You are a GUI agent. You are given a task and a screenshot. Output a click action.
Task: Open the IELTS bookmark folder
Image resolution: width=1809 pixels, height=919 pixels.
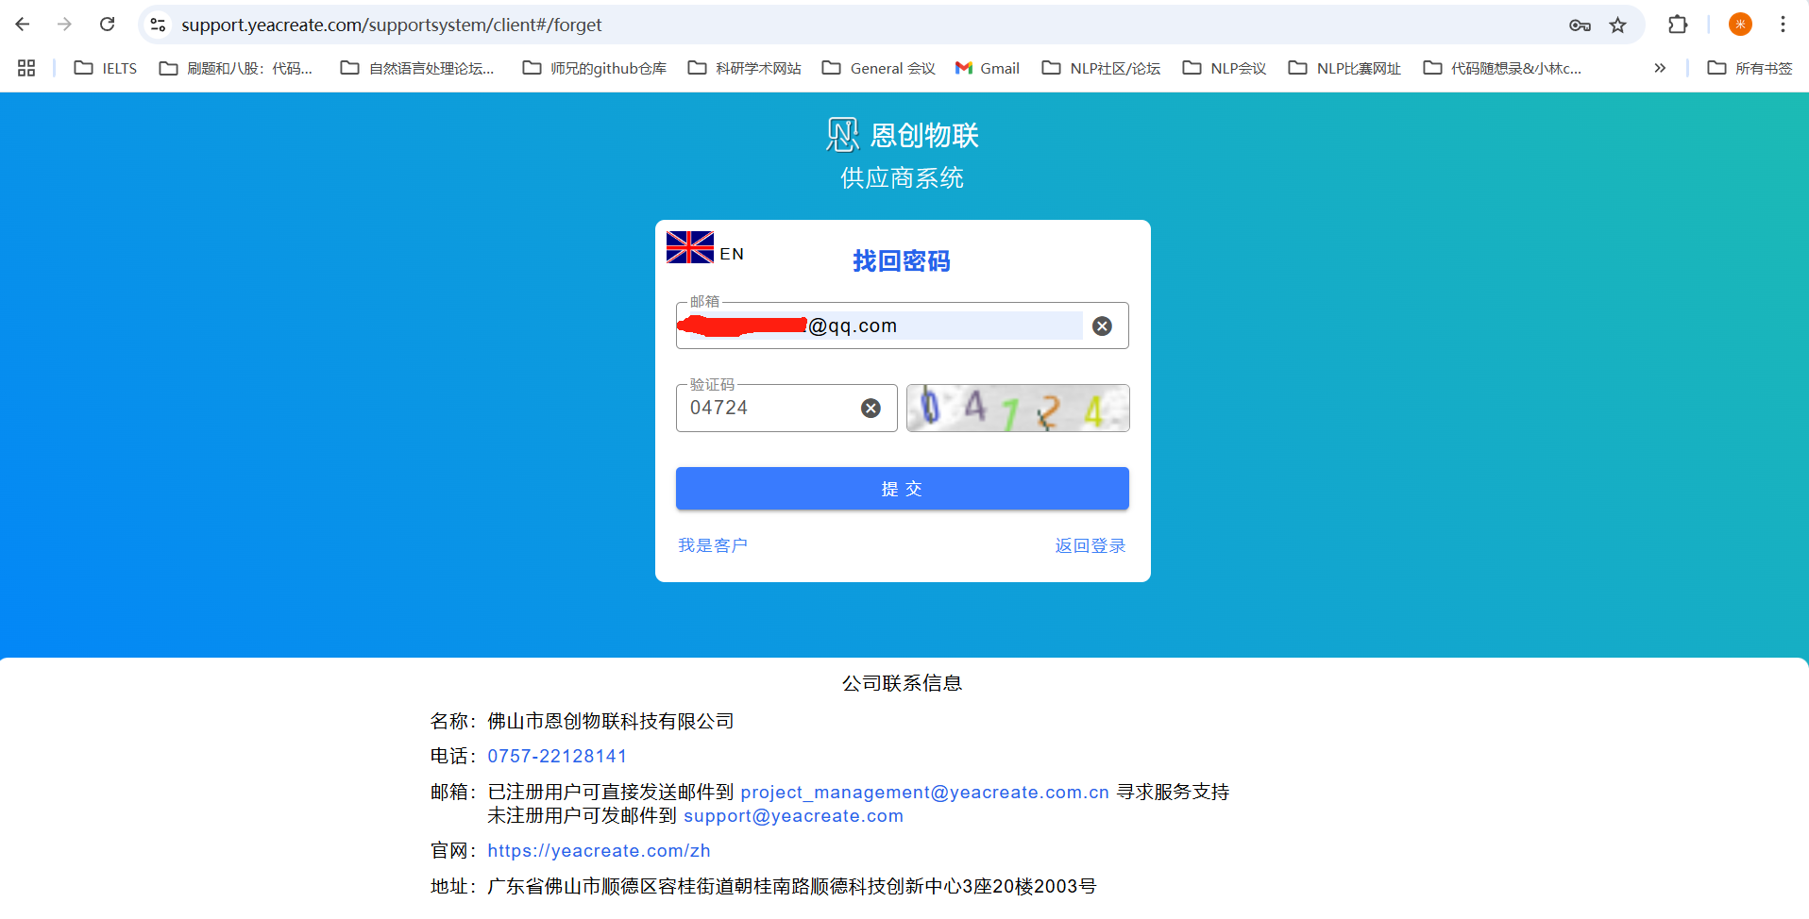click(106, 68)
